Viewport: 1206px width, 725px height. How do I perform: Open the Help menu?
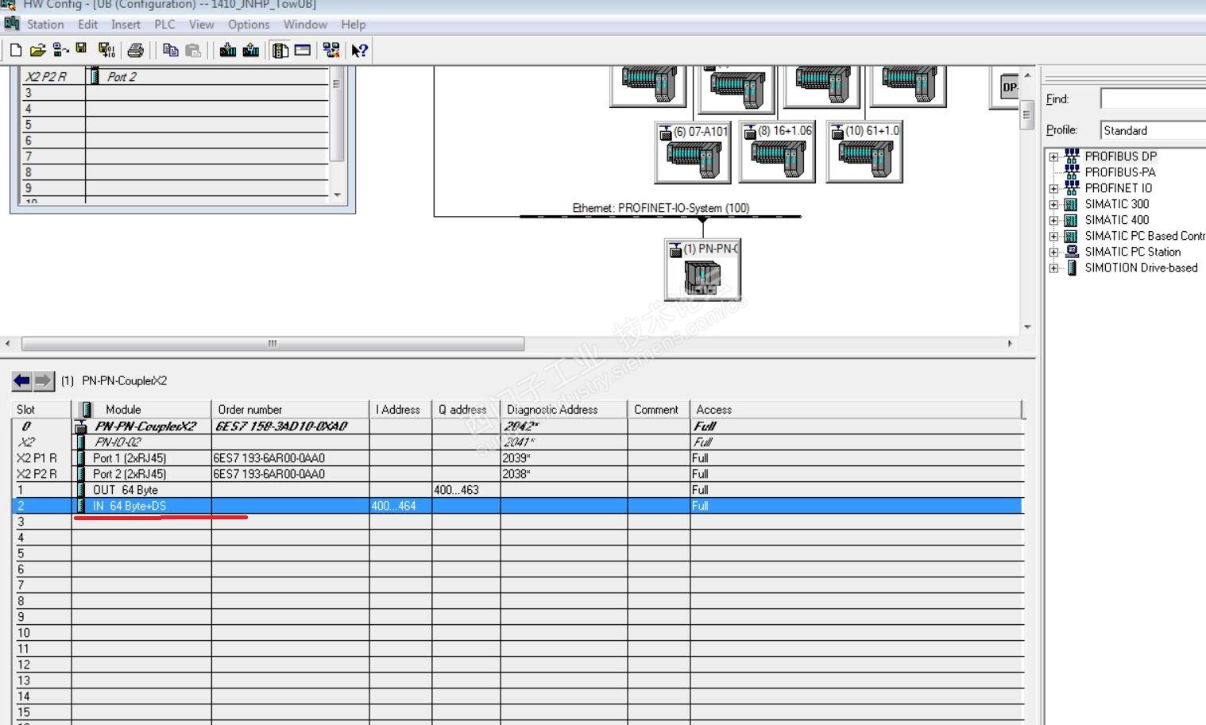354,25
